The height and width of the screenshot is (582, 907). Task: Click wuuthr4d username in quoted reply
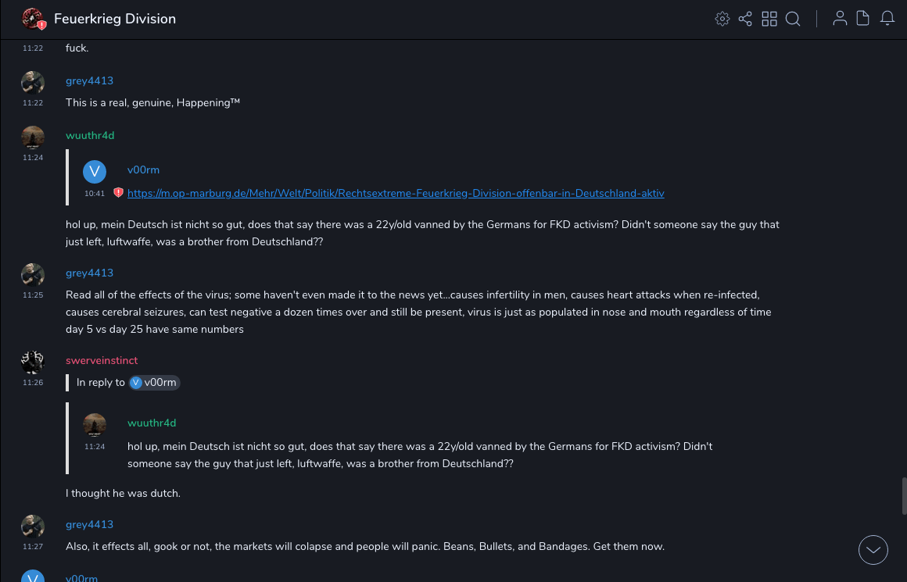(x=152, y=423)
